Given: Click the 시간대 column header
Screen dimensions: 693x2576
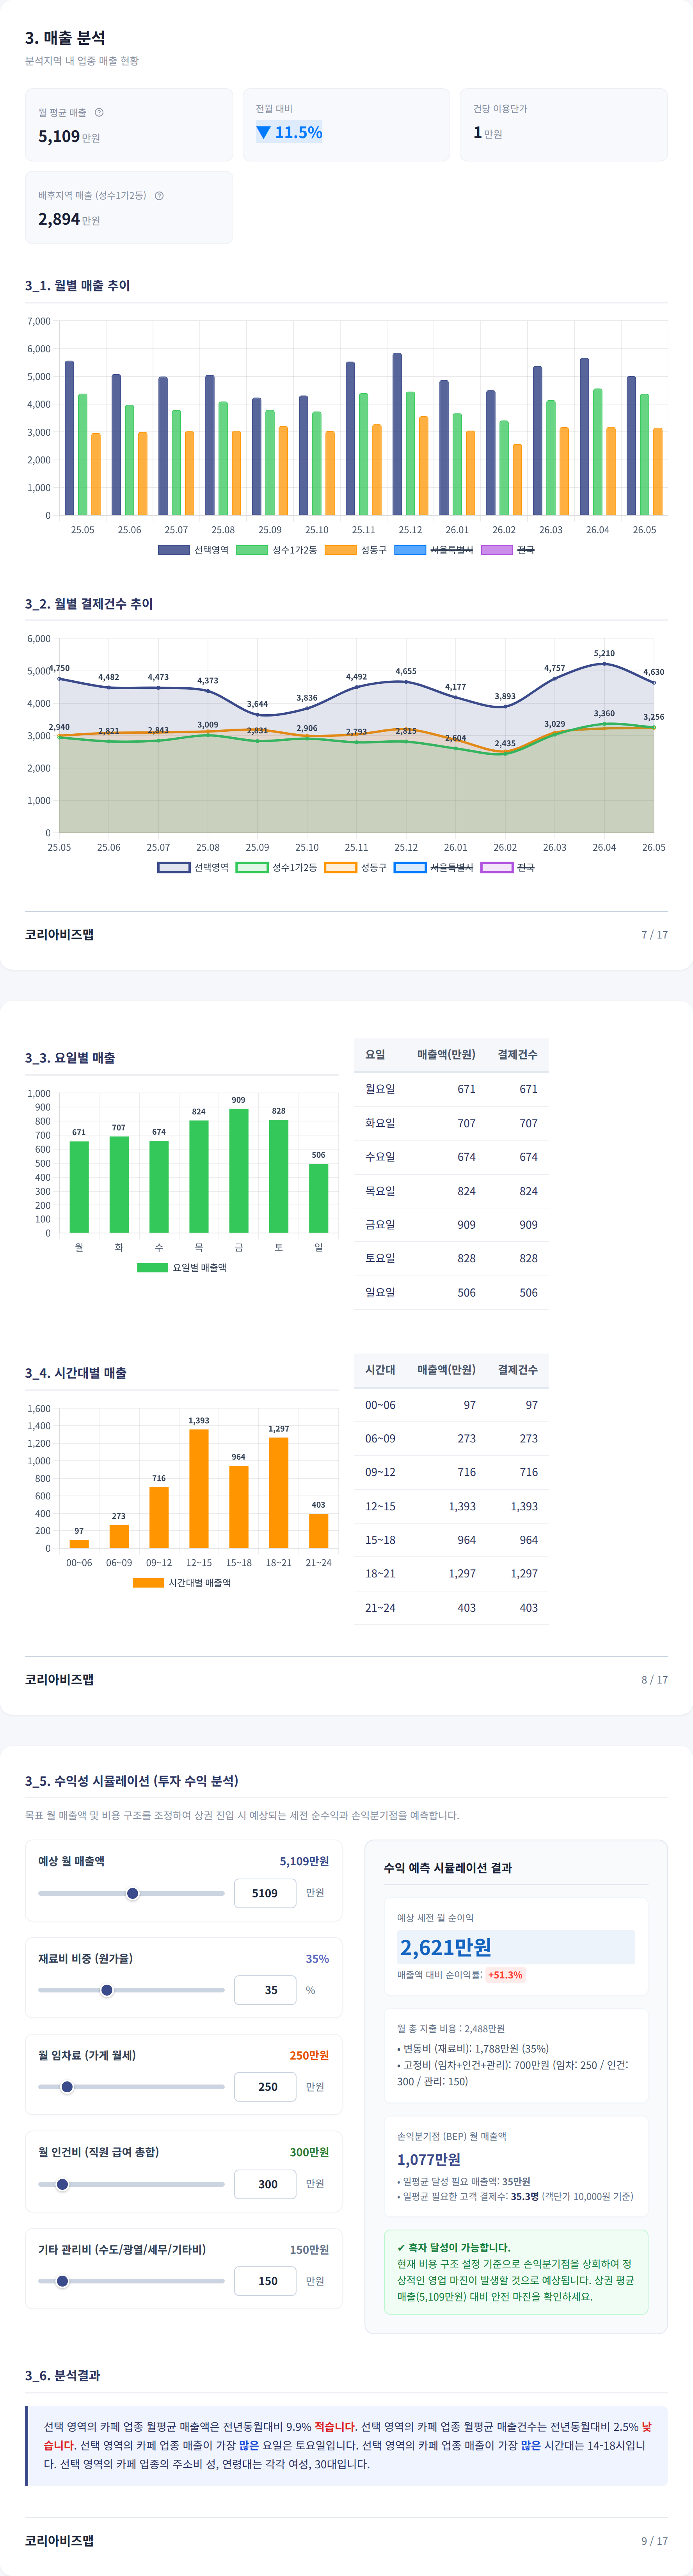Looking at the screenshot, I should (x=380, y=1370).
